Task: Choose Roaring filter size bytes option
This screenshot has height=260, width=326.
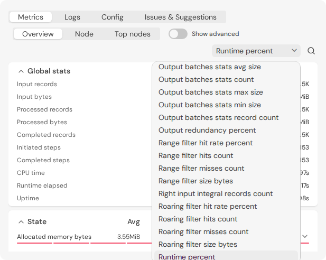Action: point(226,245)
